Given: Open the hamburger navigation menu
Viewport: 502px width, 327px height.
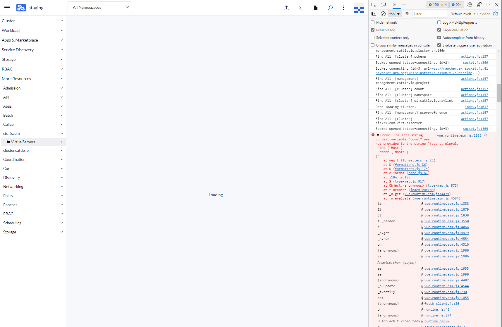Looking at the screenshot, I should tap(7, 8).
